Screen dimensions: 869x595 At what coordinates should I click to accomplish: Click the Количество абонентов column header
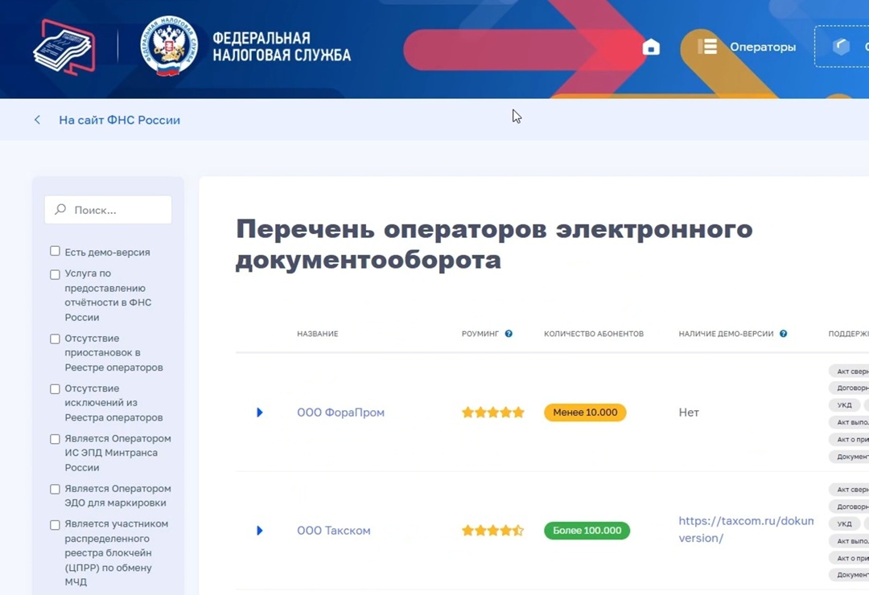point(594,334)
